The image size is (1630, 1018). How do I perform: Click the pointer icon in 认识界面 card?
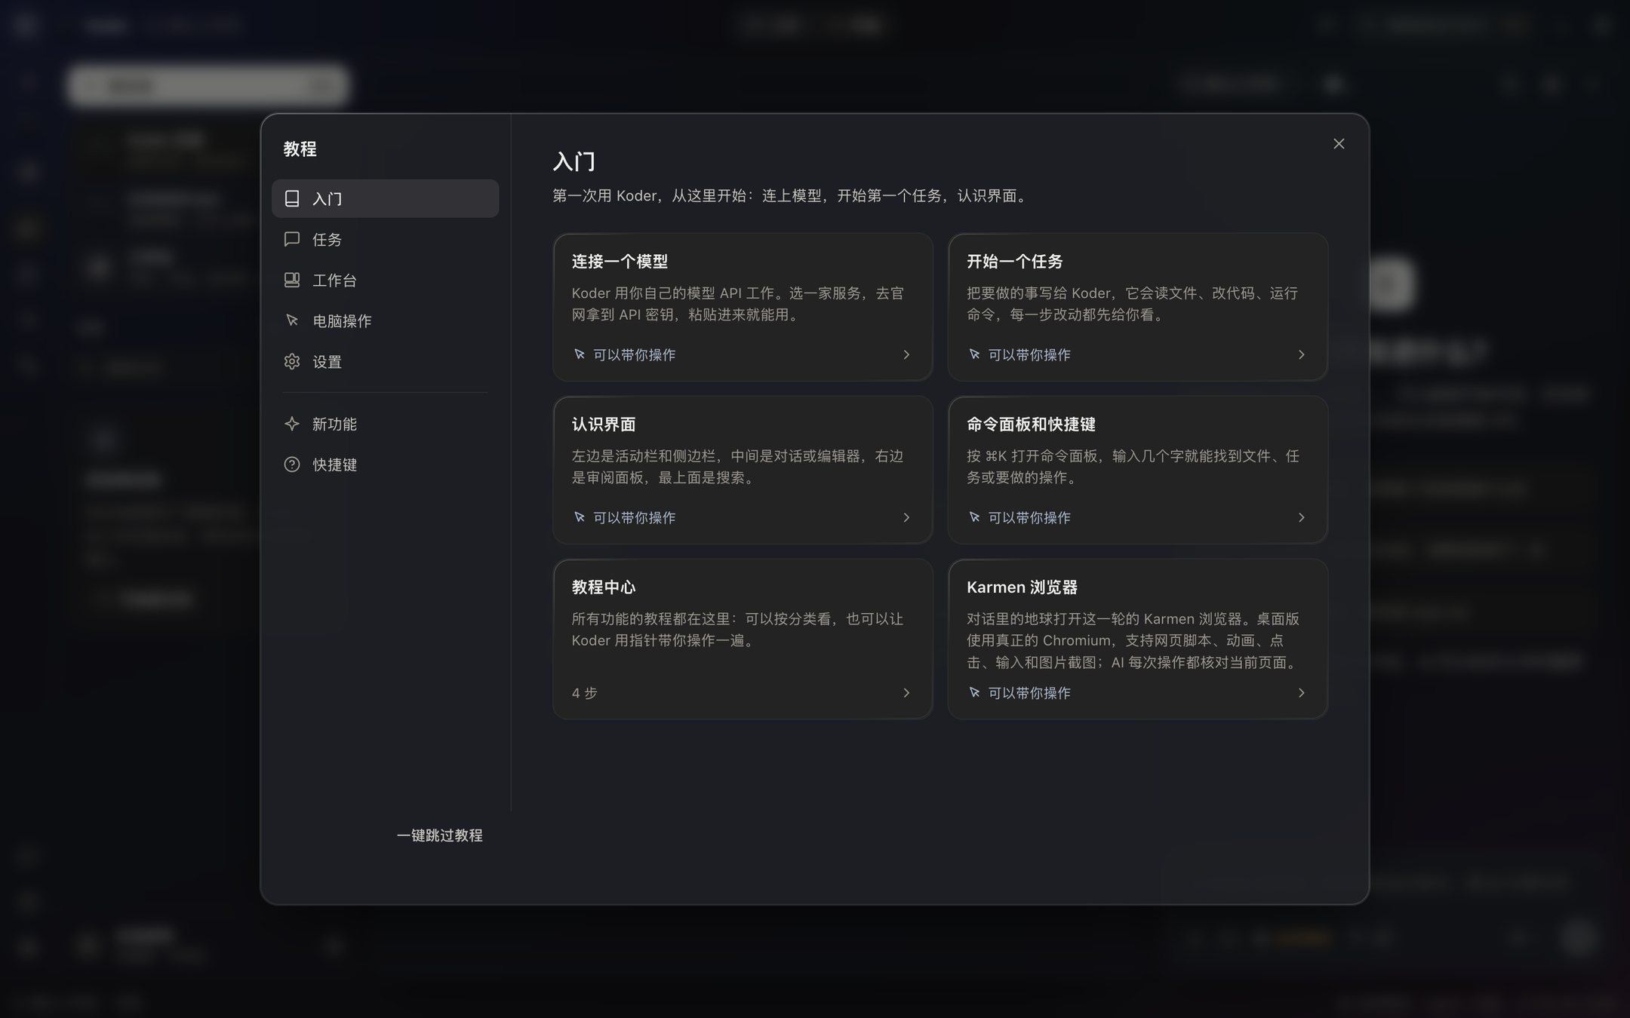[580, 517]
